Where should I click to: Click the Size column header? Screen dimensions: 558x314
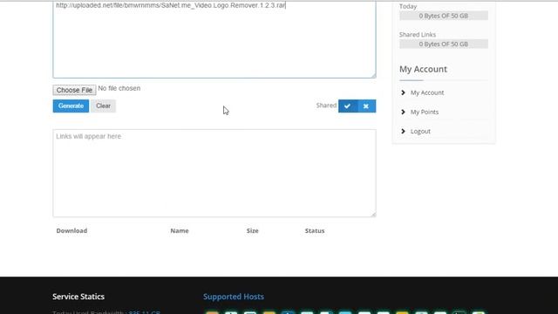[252, 230]
